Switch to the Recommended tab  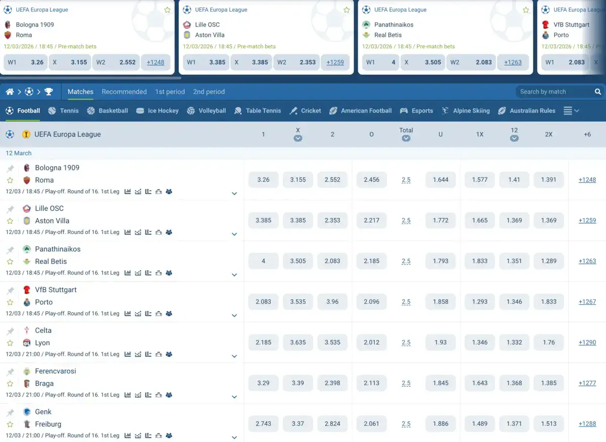point(124,92)
